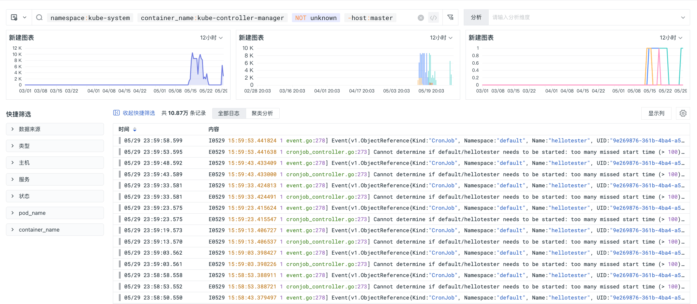Image resolution: width=697 pixels, height=304 pixels.
Task: Click the status bar of the 23:59:58.599 row
Action: pos(120,141)
